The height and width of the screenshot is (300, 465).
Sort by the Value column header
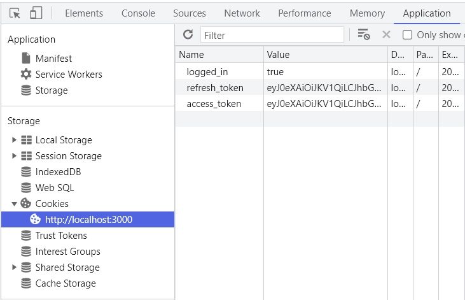[x=326, y=55]
